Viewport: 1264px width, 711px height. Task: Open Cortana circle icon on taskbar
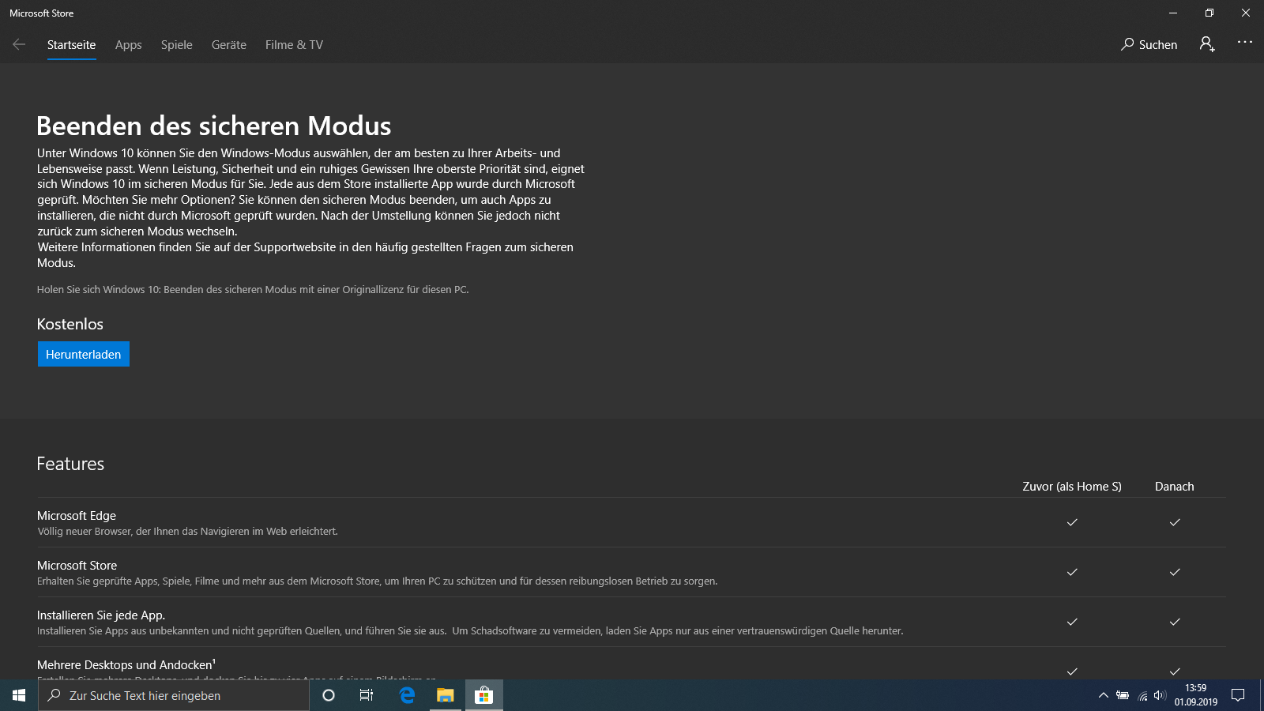[329, 695]
